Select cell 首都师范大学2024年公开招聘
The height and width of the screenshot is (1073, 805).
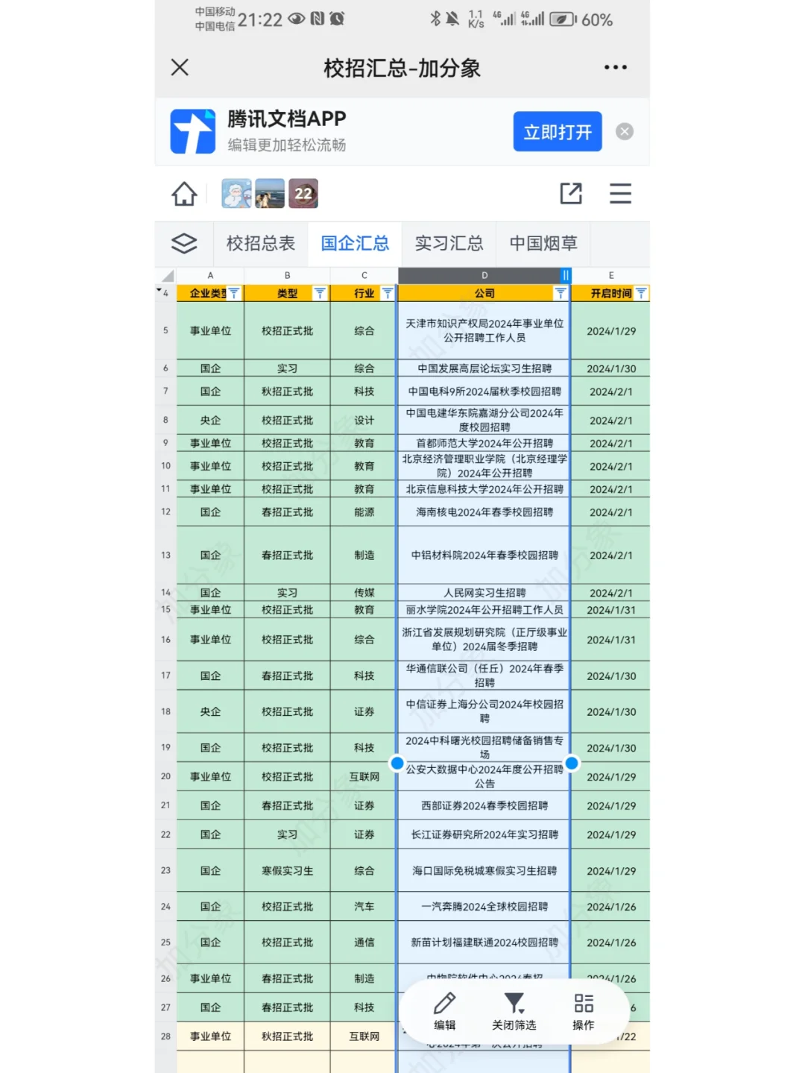(484, 443)
